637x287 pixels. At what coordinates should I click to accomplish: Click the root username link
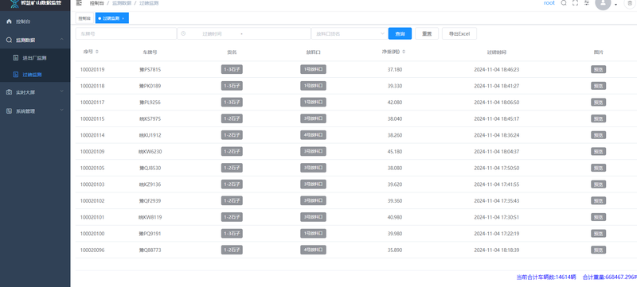tap(549, 3)
